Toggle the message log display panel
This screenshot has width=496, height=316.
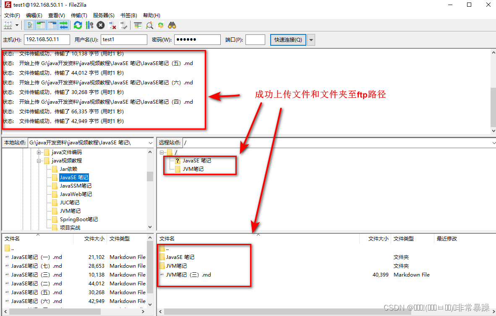[30, 25]
